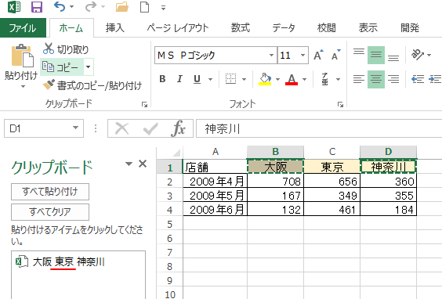The height and width of the screenshot is (299, 442).
Task: Increase font size with large A icon
Action: (318, 55)
